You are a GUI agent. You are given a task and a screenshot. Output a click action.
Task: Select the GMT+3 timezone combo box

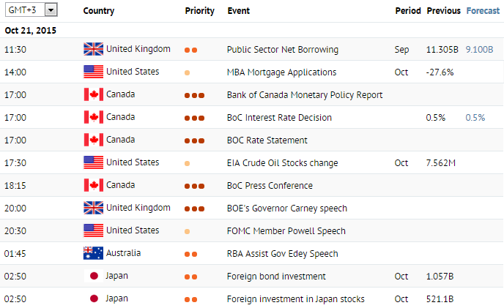31,10
